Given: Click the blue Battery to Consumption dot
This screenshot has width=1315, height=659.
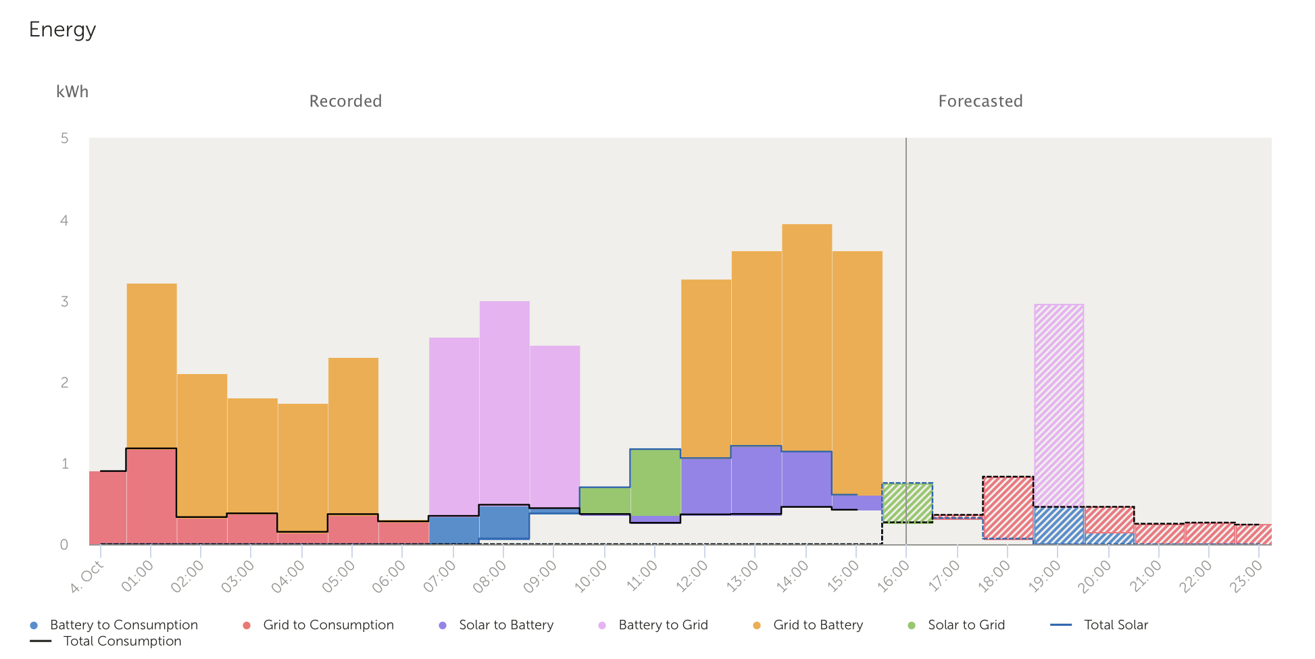Looking at the screenshot, I should [34, 625].
